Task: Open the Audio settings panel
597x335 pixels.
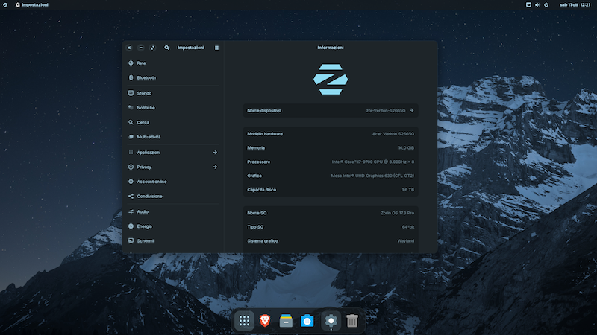Action: tap(173, 211)
